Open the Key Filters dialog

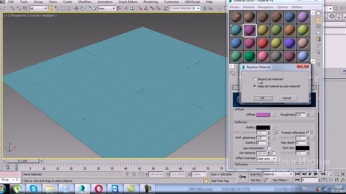(281, 180)
